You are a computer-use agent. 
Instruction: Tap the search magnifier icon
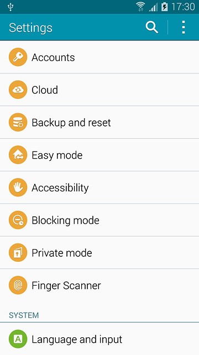[x=151, y=28]
